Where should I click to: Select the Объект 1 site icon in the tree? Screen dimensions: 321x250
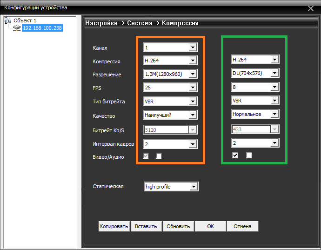pyautogui.click(x=8, y=20)
